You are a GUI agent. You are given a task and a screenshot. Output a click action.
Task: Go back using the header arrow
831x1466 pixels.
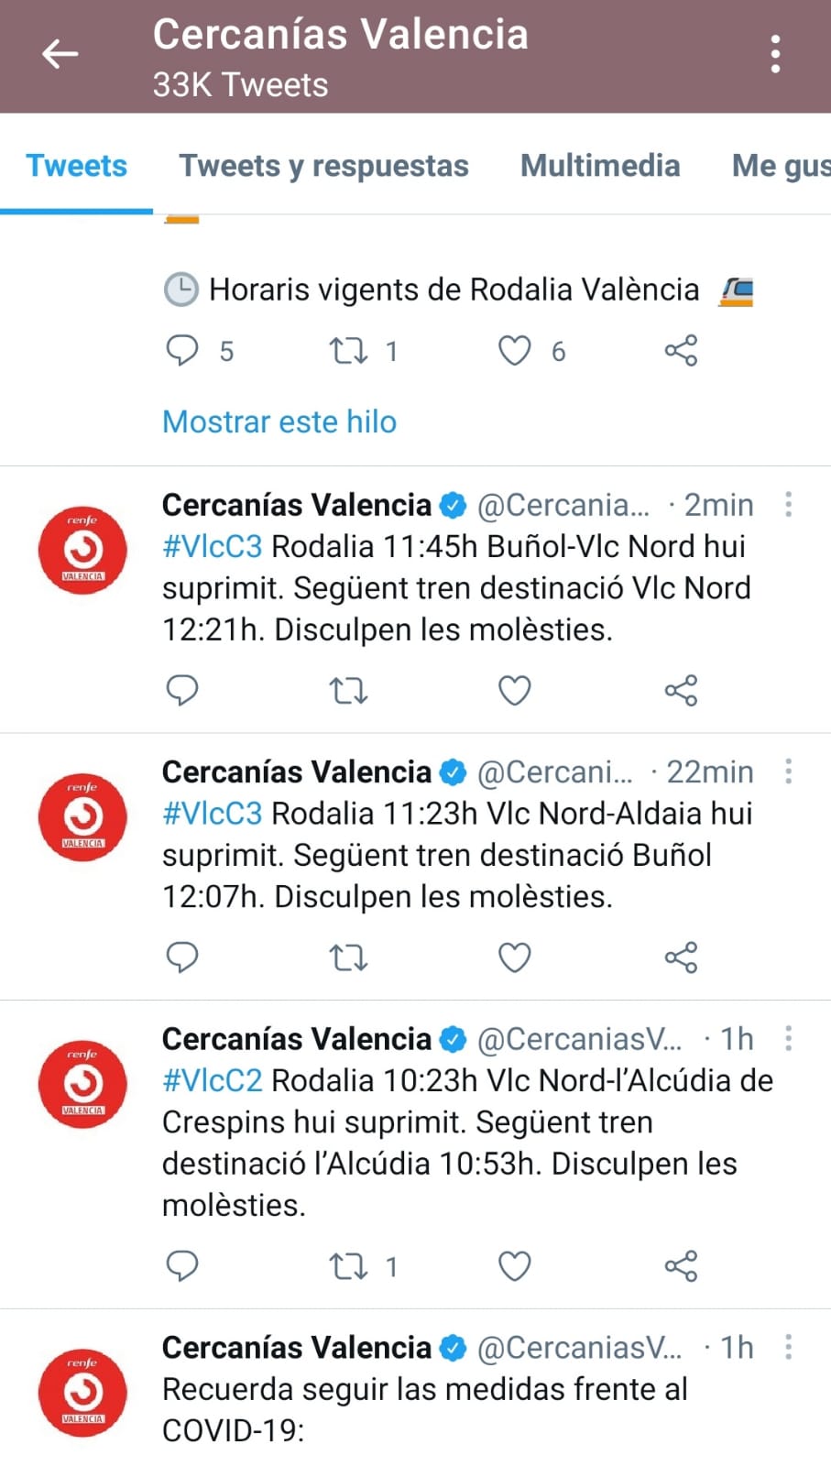tap(60, 54)
